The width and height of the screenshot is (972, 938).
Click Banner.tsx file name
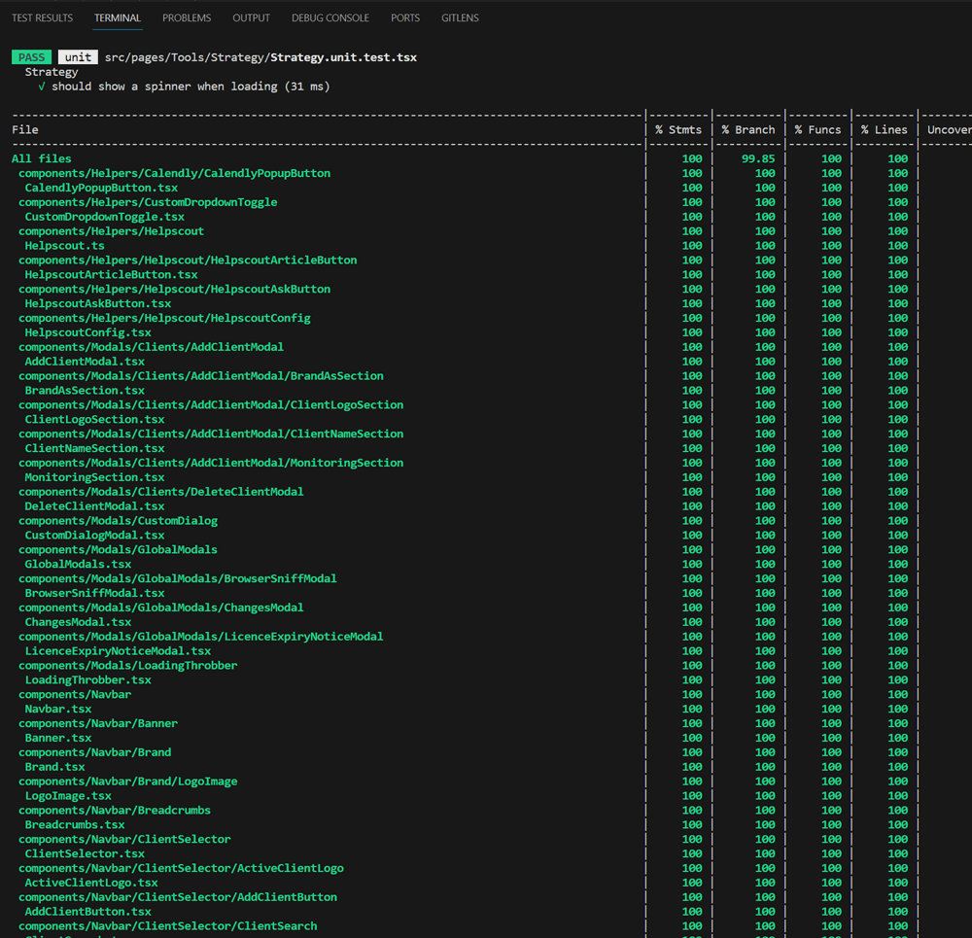coord(58,738)
